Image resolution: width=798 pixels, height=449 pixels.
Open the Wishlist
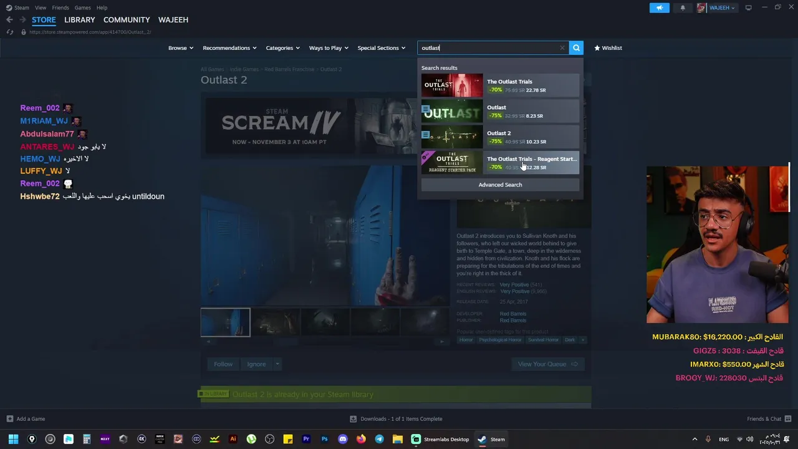[608, 48]
